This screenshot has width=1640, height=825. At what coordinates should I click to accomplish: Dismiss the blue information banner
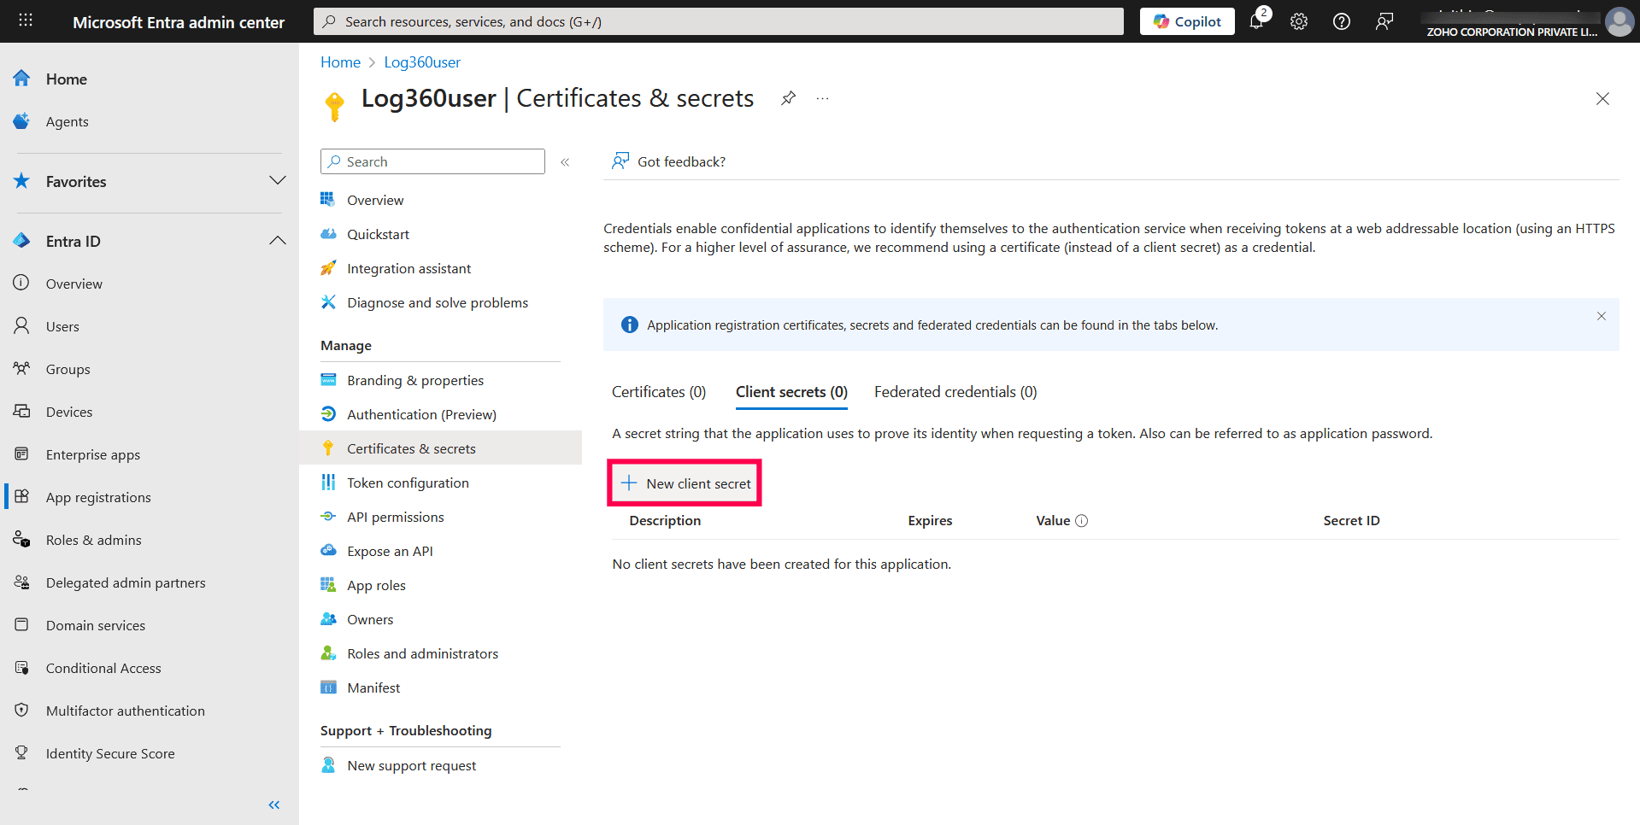1601,316
